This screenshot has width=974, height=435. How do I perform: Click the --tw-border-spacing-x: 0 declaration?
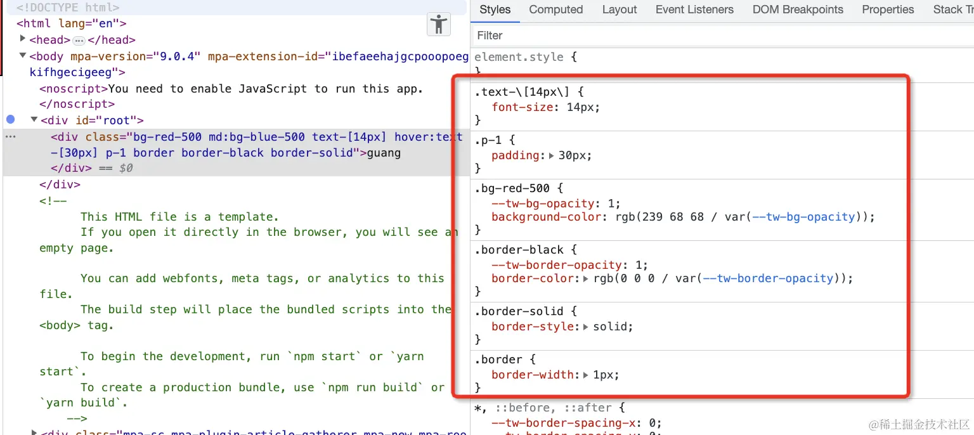(576, 423)
